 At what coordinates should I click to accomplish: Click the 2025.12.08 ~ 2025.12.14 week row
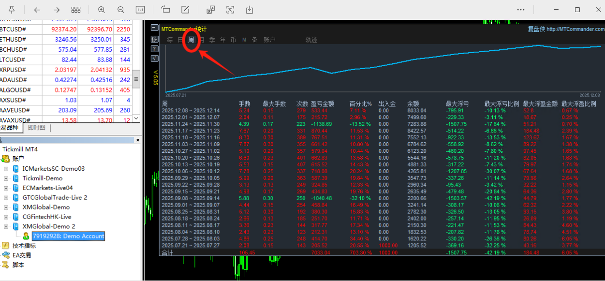coord(382,110)
